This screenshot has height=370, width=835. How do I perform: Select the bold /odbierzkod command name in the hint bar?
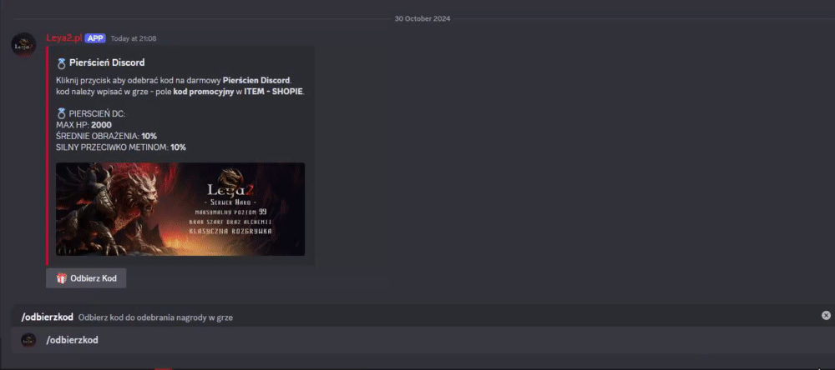click(x=48, y=317)
